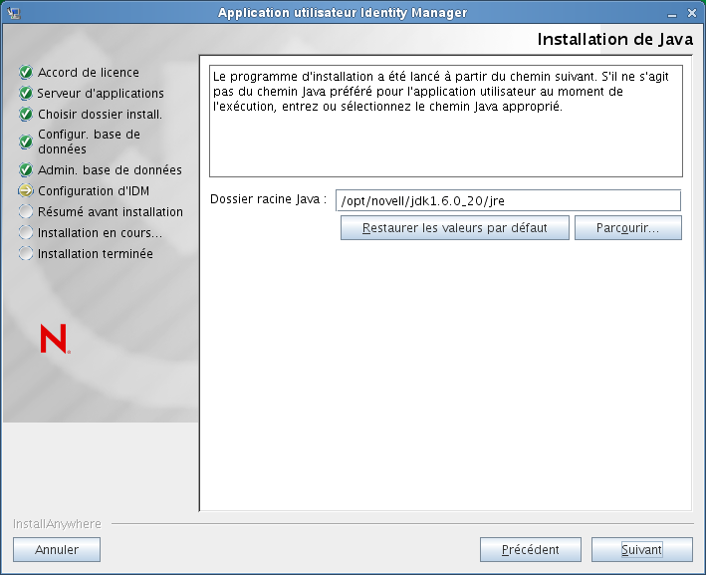
Task: Click the empty circle by Installation en cours
Action: tap(26, 232)
